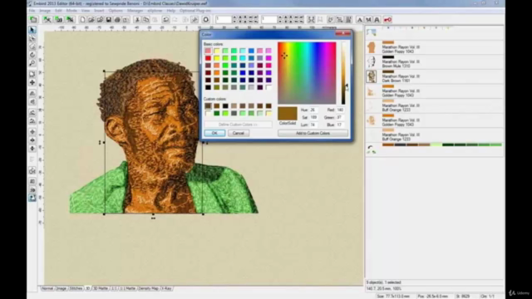Click the print icon in toolbar
The width and height of the screenshot is (532, 299).
(117, 20)
